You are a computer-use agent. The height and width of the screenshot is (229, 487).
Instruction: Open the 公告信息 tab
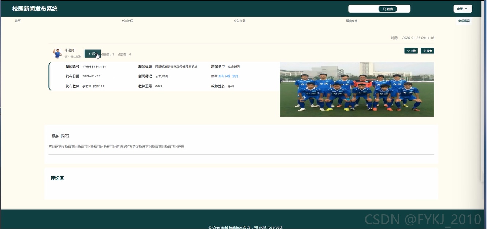point(239,21)
